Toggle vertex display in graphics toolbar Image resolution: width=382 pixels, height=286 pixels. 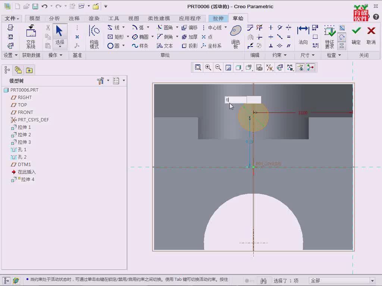point(310,67)
